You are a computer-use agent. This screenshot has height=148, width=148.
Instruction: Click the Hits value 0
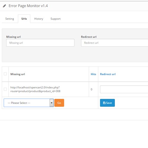tap(91, 89)
